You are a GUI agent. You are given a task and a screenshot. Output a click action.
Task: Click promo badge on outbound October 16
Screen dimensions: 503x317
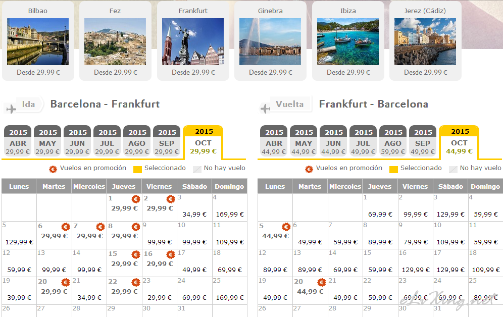(x=171, y=254)
